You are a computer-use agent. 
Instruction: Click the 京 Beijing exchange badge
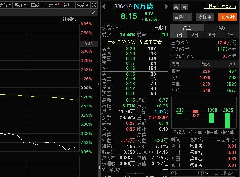click(x=184, y=7)
